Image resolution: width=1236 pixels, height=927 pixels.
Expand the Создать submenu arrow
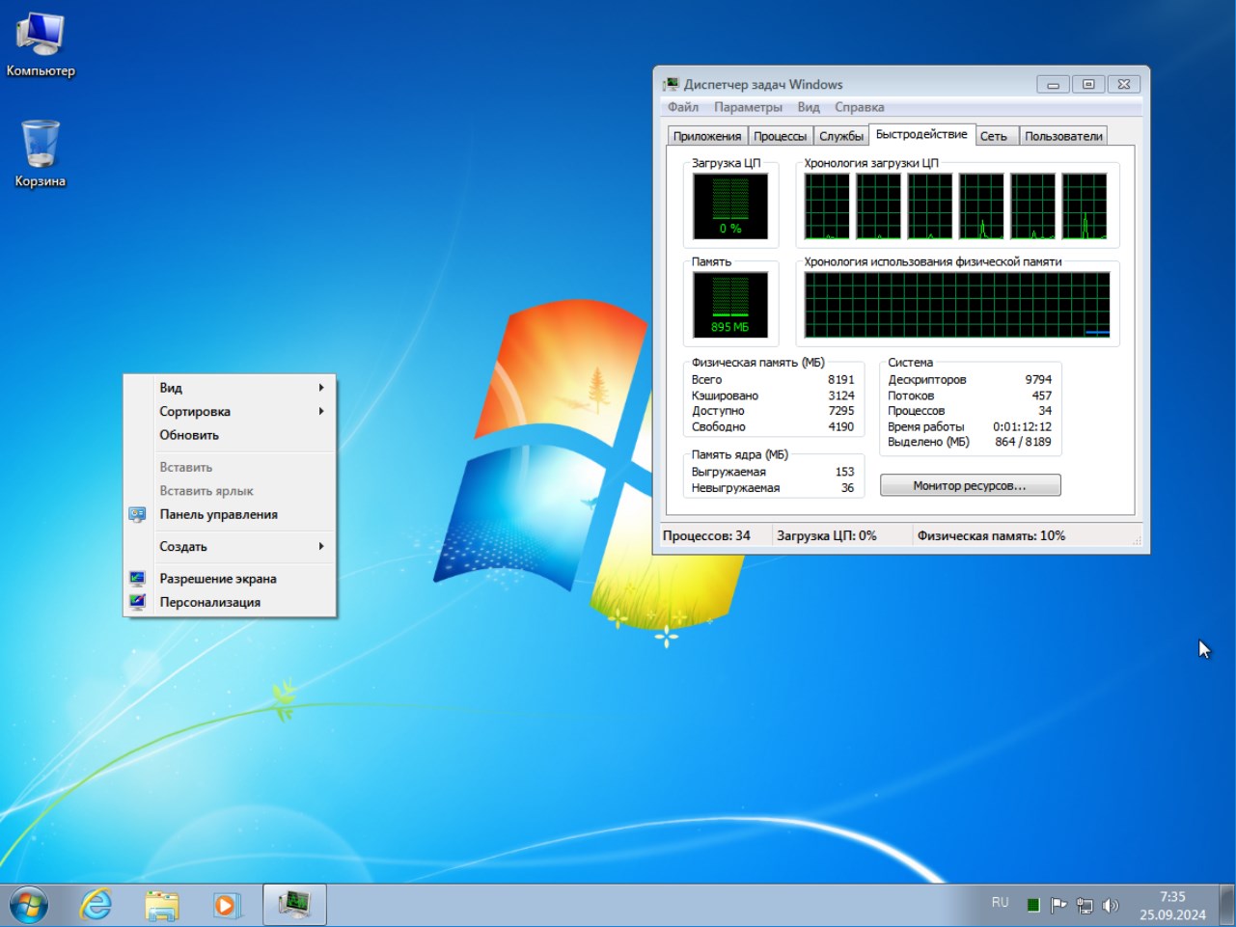321,546
